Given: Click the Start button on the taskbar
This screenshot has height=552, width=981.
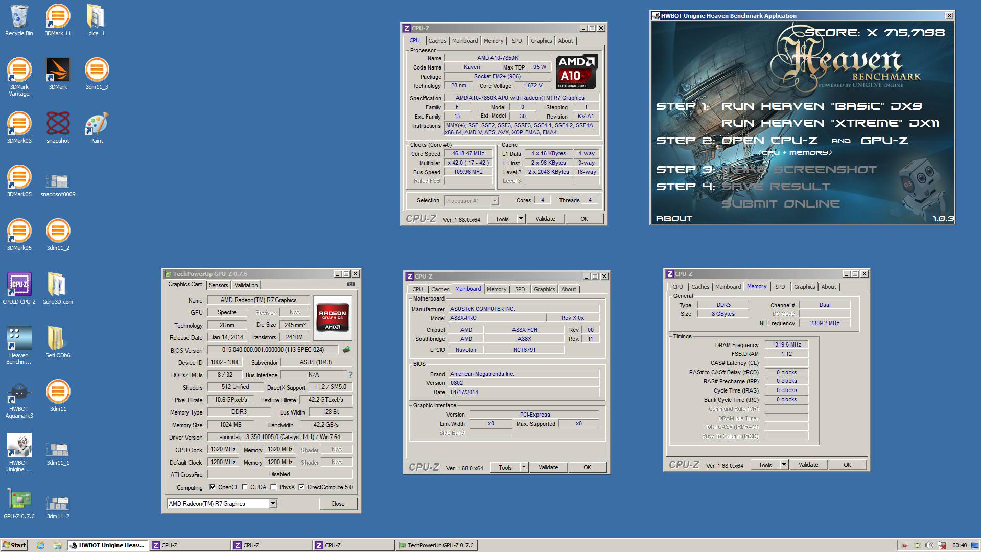Looking at the screenshot, I should [x=14, y=545].
